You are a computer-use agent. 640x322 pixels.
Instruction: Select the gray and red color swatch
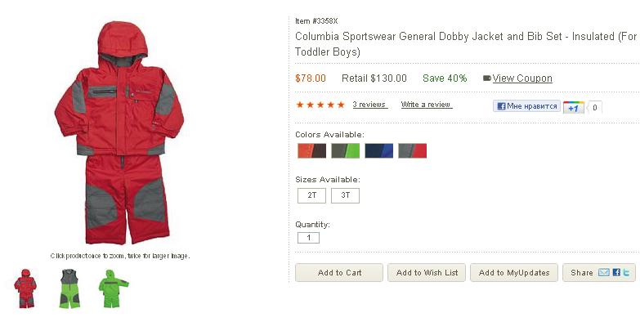(x=412, y=150)
